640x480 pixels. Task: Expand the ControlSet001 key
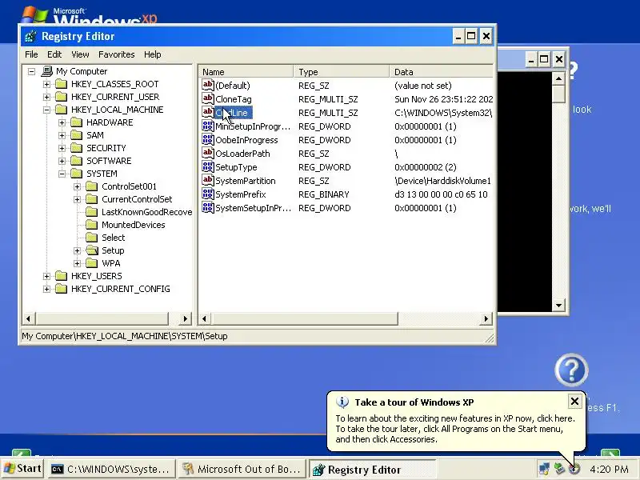[x=77, y=186]
